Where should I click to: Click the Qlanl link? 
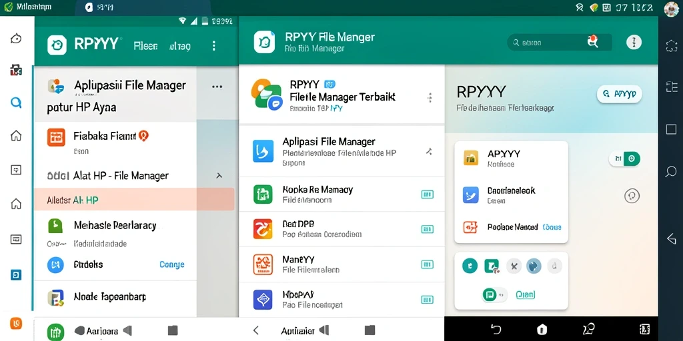point(525,295)
